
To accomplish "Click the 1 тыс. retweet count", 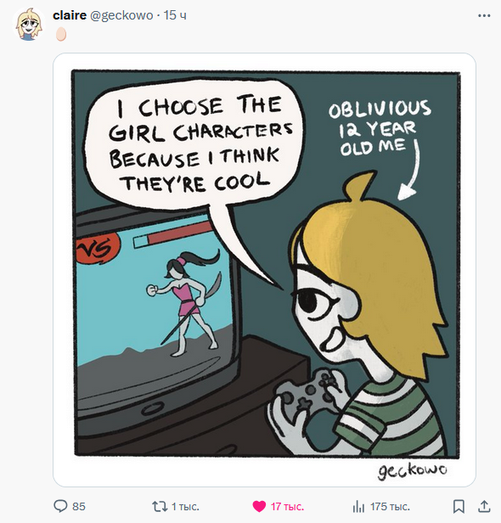I will (185, 507).
